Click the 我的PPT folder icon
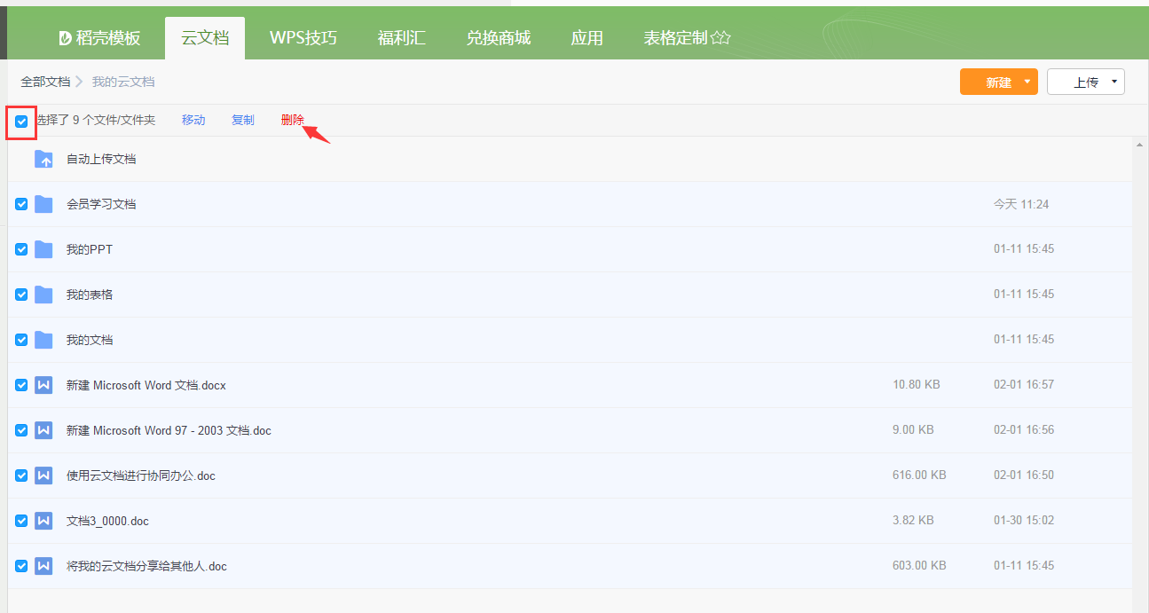Screen dimensions: 1149x613 [x=43, y=249]
